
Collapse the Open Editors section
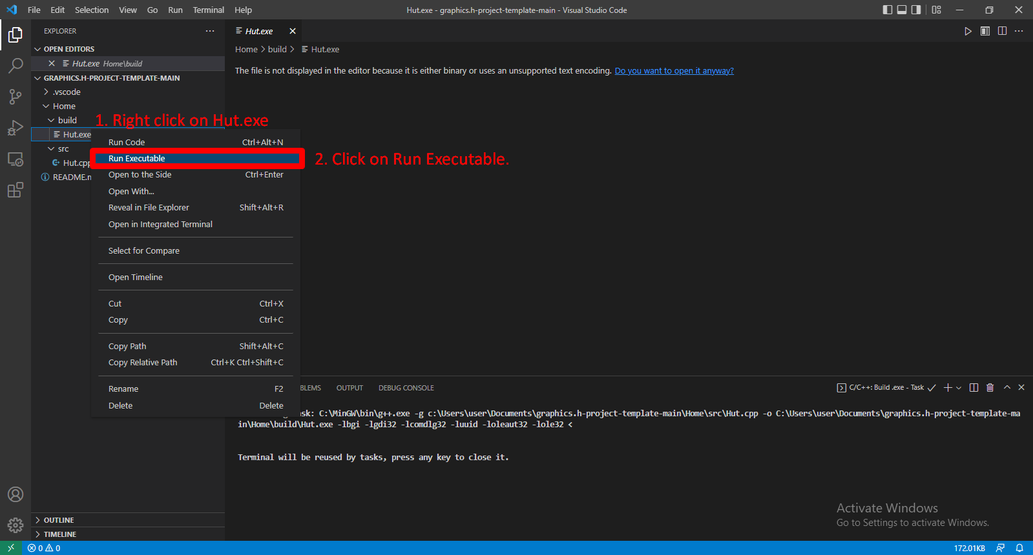pos(128,49)
